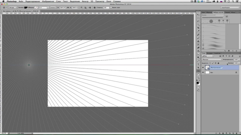The width and height of the screenshot is (241, 135).
Task: Toggle type layer filter
Action: click(x=226, y=56)
